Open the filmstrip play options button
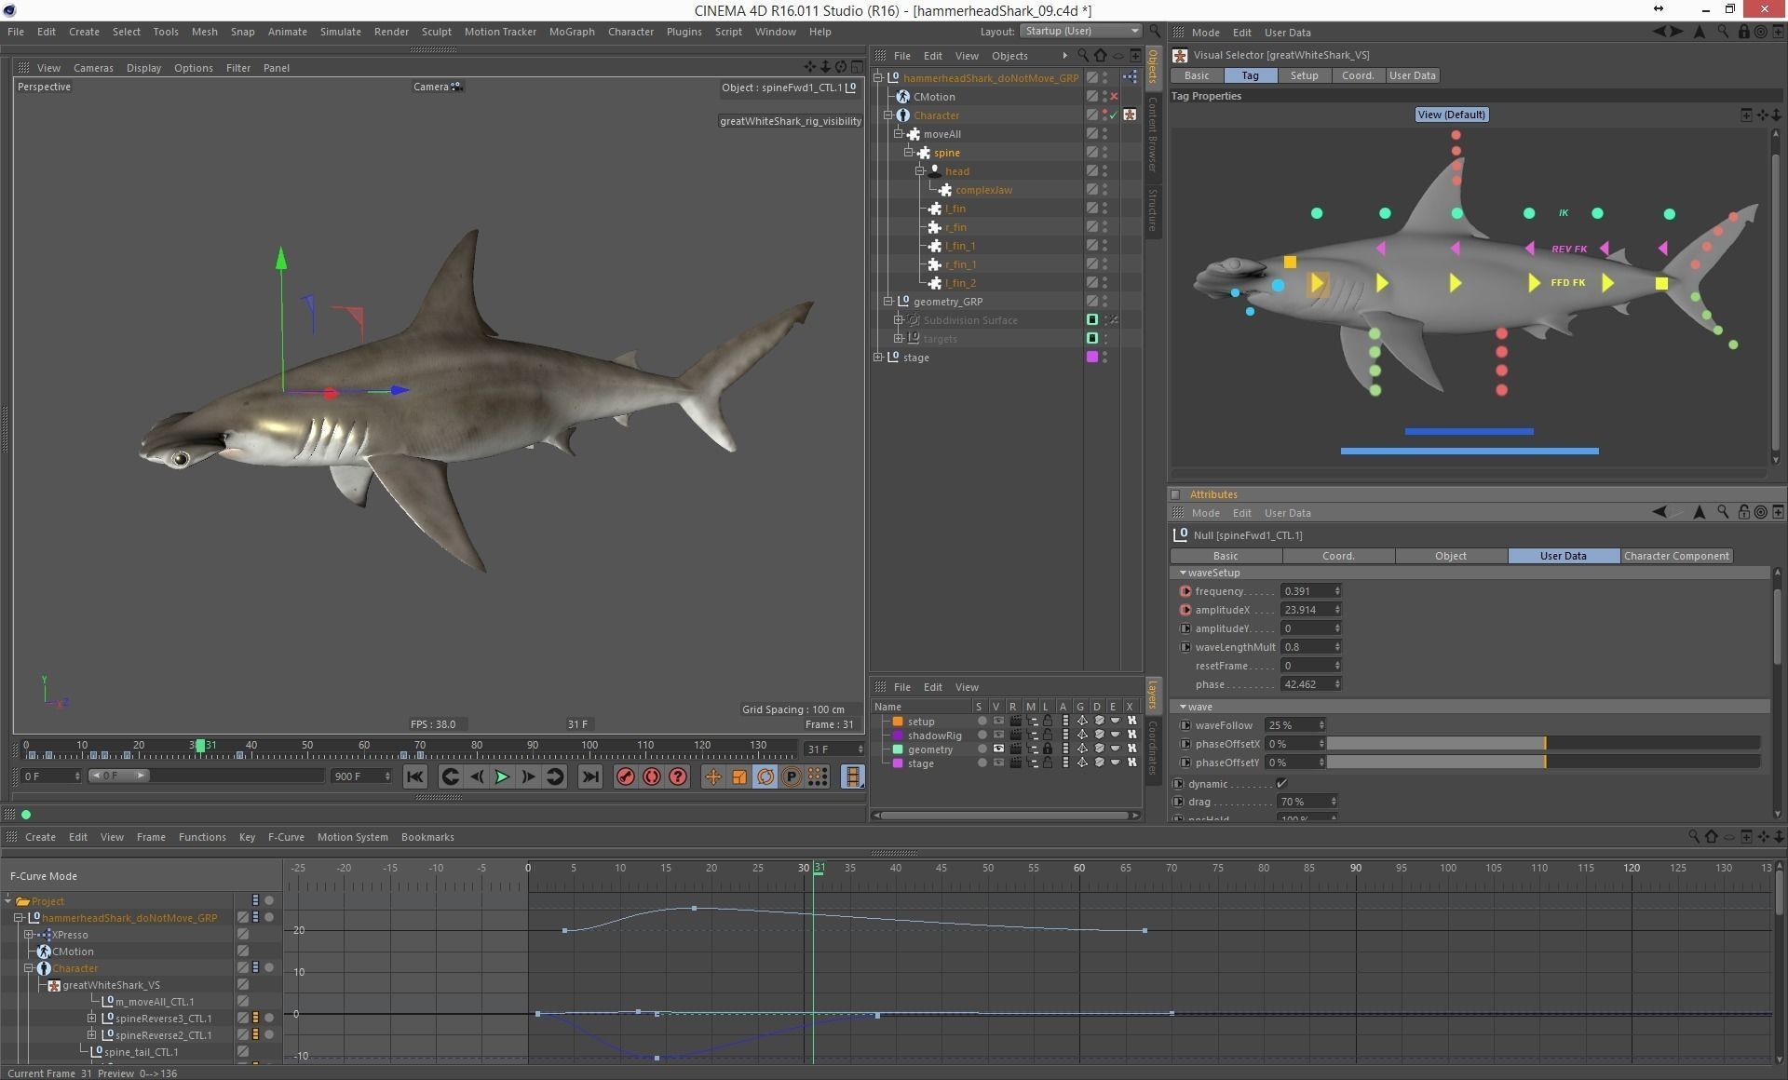Screen dimensions: 1788x1080 (x=852, y=776)
